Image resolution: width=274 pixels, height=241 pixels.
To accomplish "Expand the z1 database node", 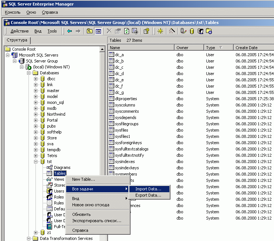I will coord(35,232).
